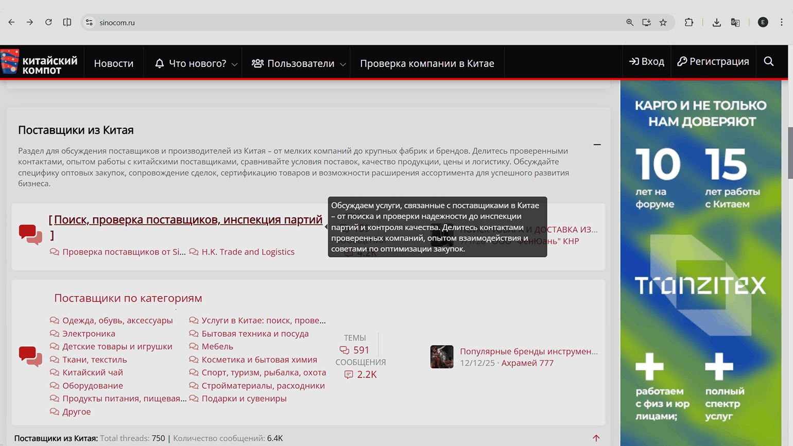Screen dimensions: 793x446
Task: Collapse the Поставщики из Китая section
Action: pyautogui.click(x=597, y=145)
